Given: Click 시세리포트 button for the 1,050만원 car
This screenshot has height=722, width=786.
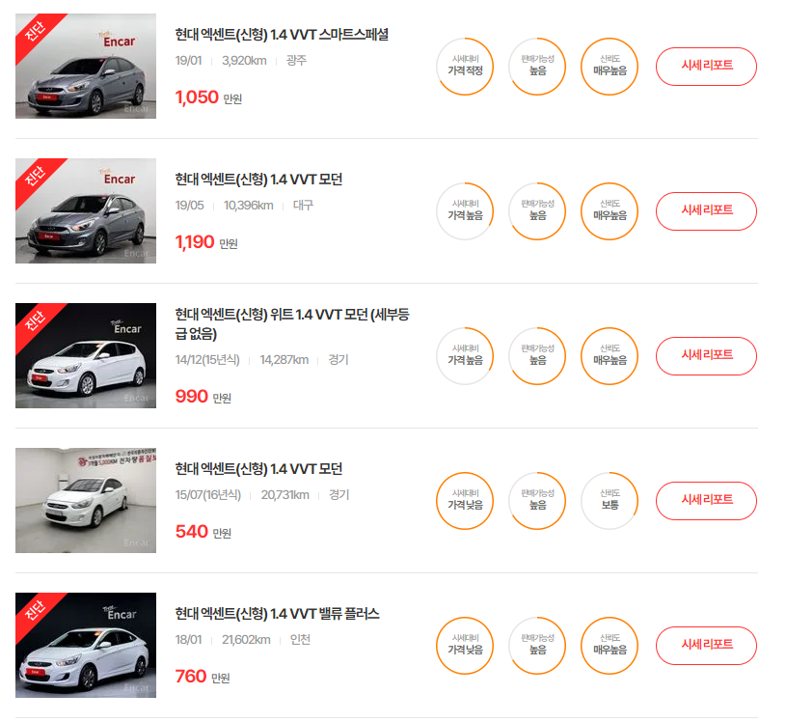Looking at the screenshot, I should 706,67.
